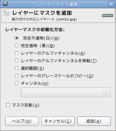Click the GIMP Wilber icon in title bar
The width and height of the screenshot is (116, 131).
5,4
